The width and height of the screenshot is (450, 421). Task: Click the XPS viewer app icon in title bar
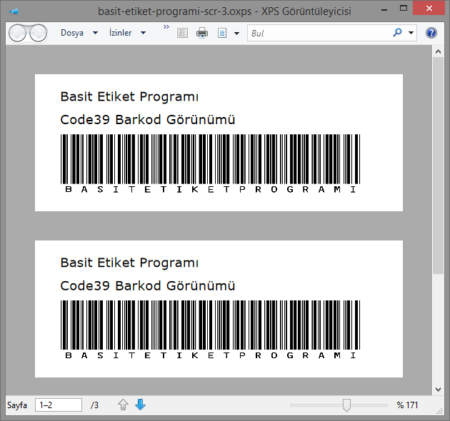(x=14, y=11)
